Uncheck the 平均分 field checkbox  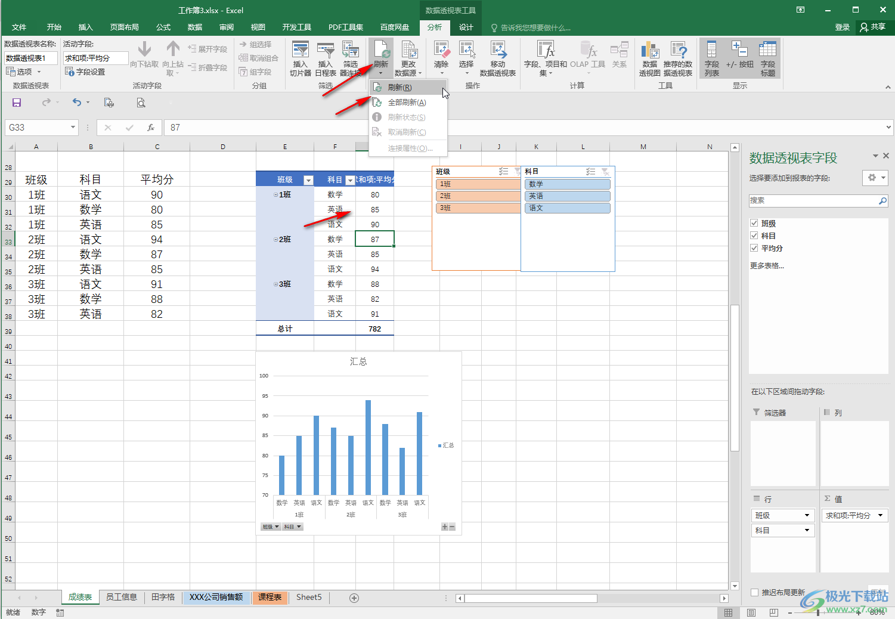click(754, 248)
